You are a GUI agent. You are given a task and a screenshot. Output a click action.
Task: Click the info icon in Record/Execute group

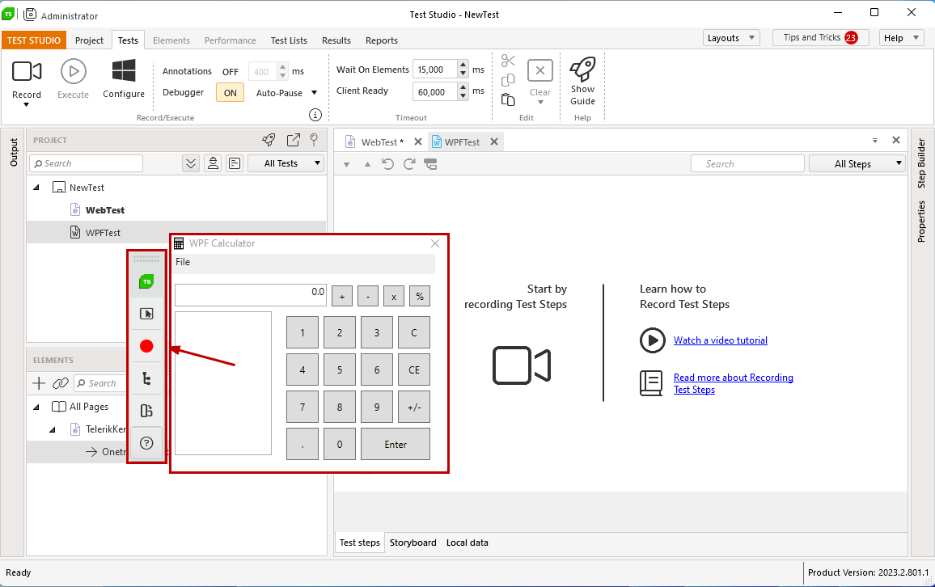pos(315,115)
